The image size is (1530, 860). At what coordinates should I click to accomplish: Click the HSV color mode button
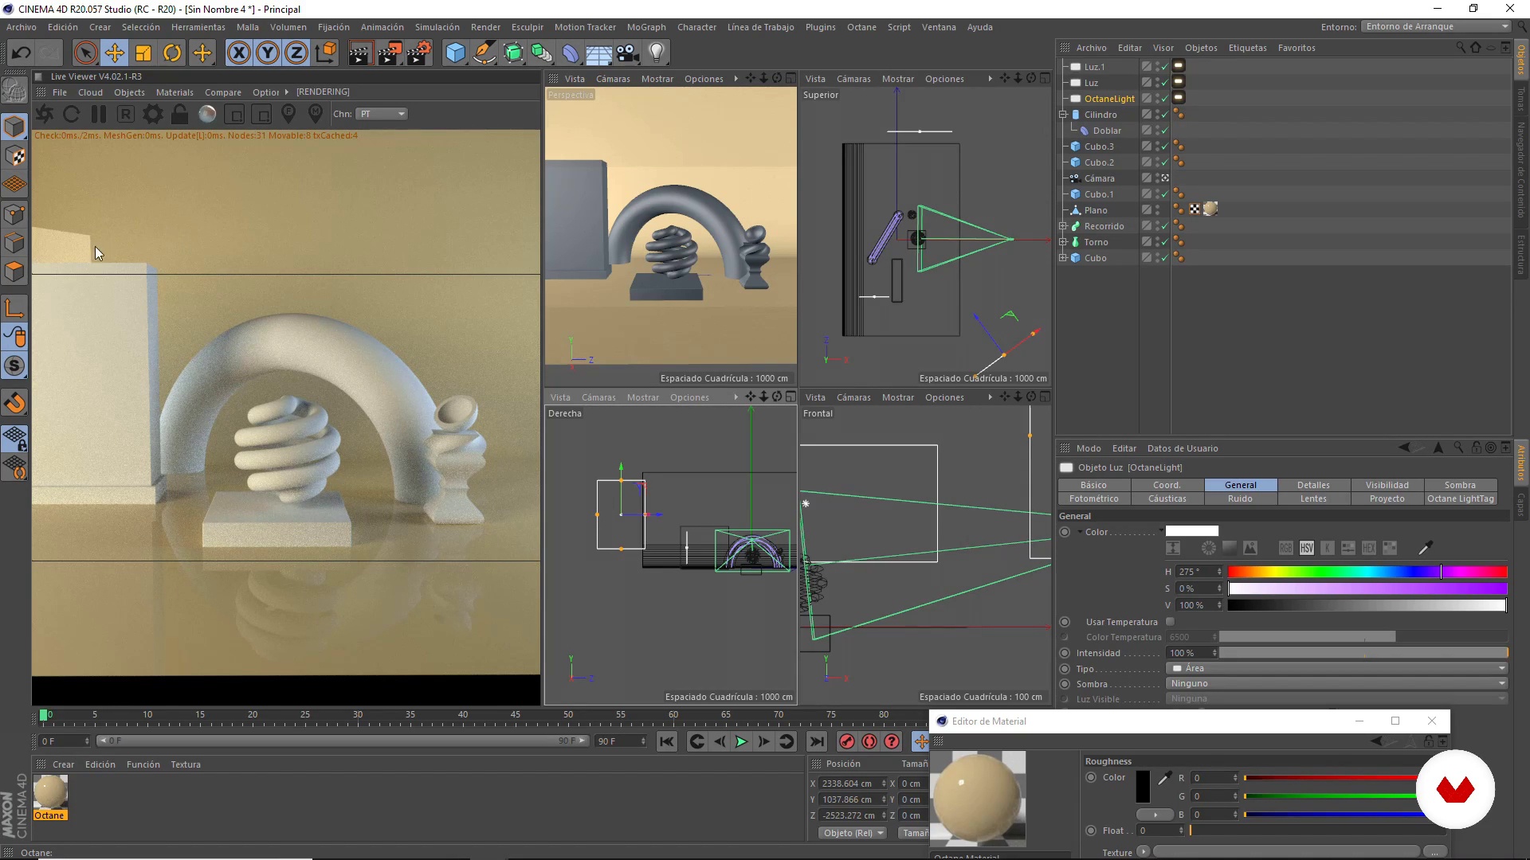(1306, 548)
